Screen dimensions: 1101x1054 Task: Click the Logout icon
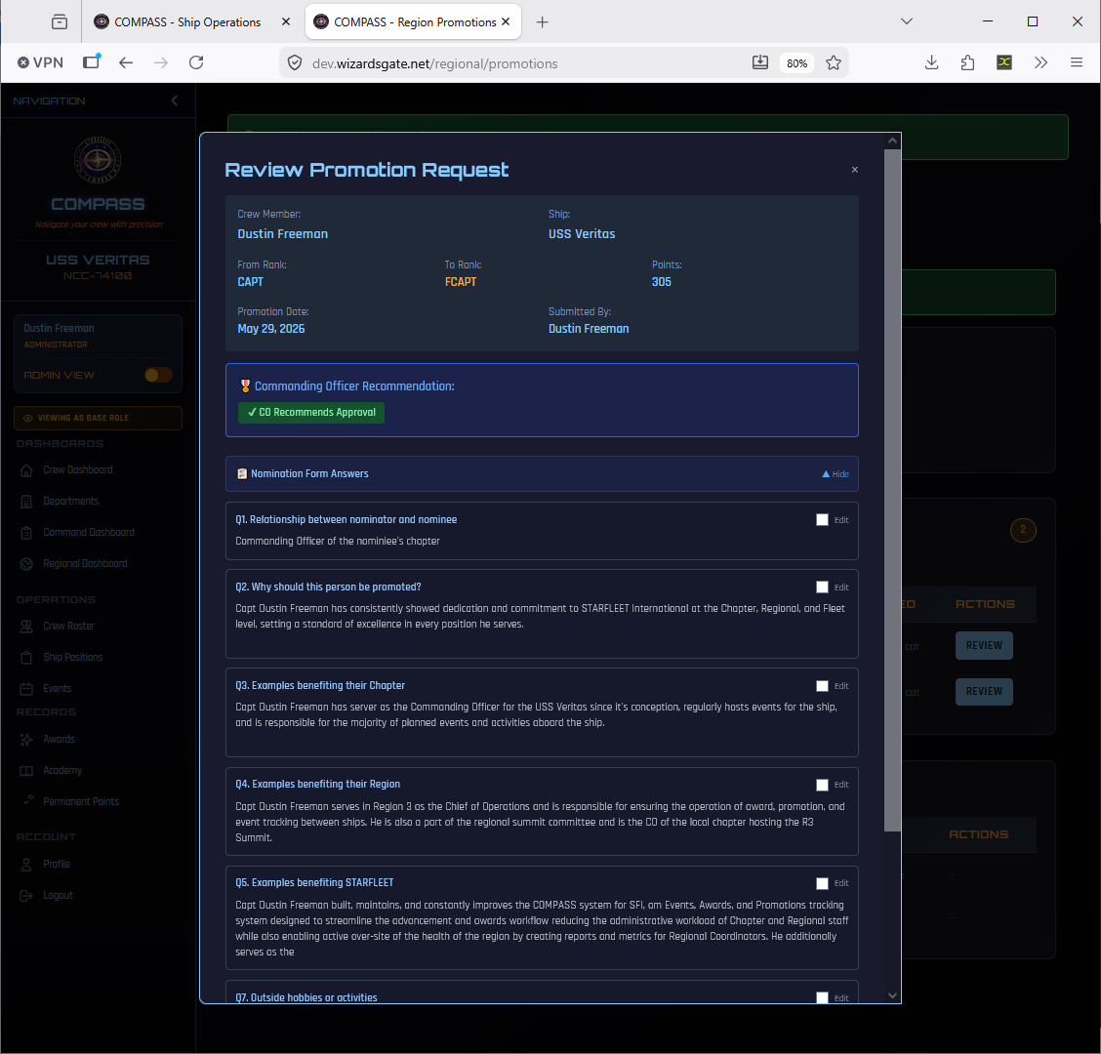point(26,895)
